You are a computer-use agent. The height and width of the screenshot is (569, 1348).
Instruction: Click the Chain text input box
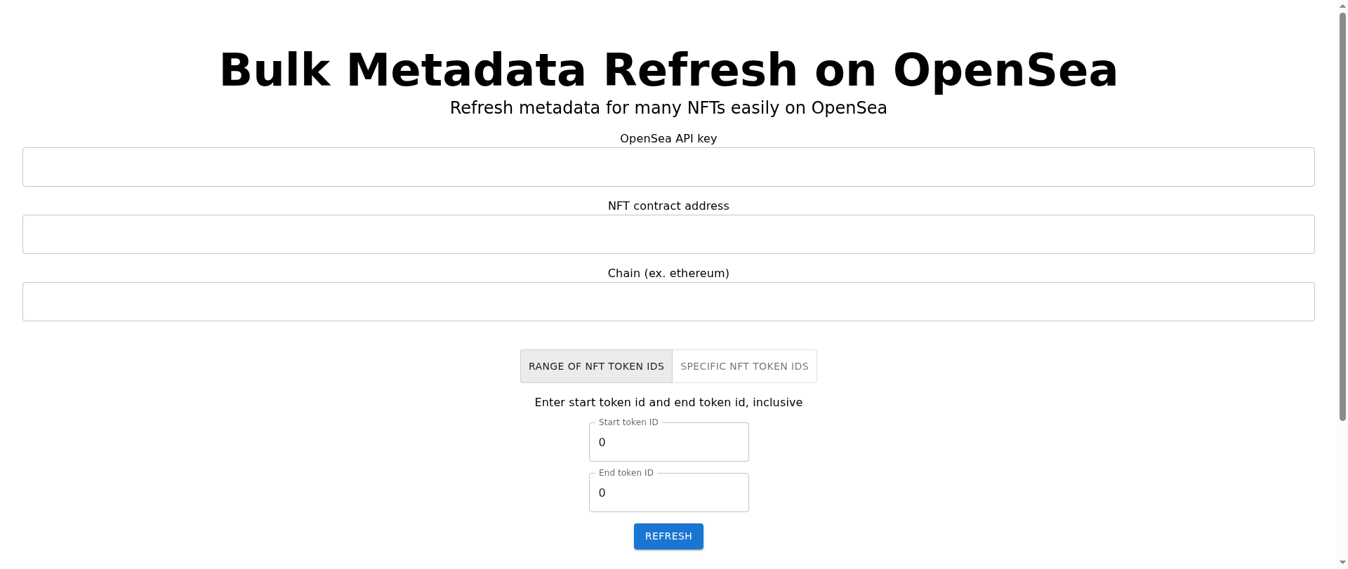[x=668, y=302]
